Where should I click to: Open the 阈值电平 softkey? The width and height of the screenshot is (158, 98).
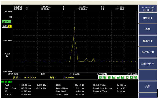pyautogui.click(x=148, y=18)
